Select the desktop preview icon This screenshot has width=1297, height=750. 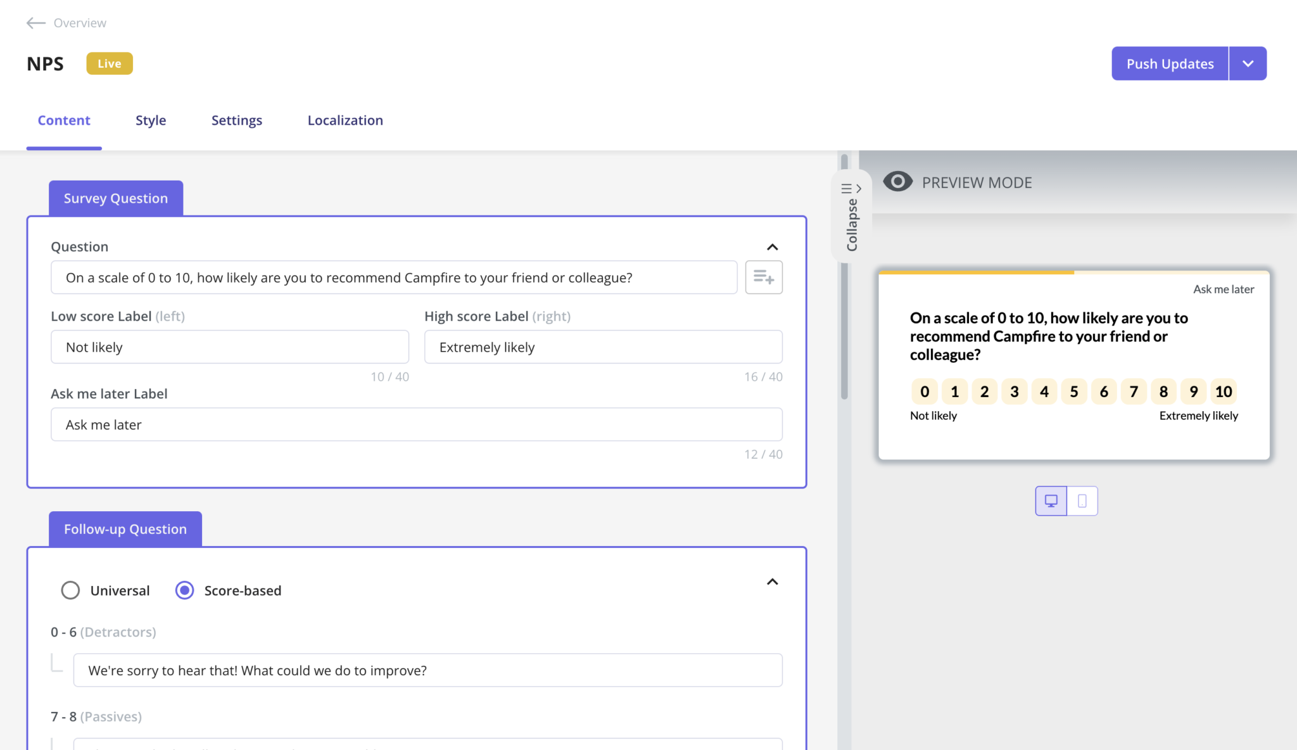(1051, 500)
